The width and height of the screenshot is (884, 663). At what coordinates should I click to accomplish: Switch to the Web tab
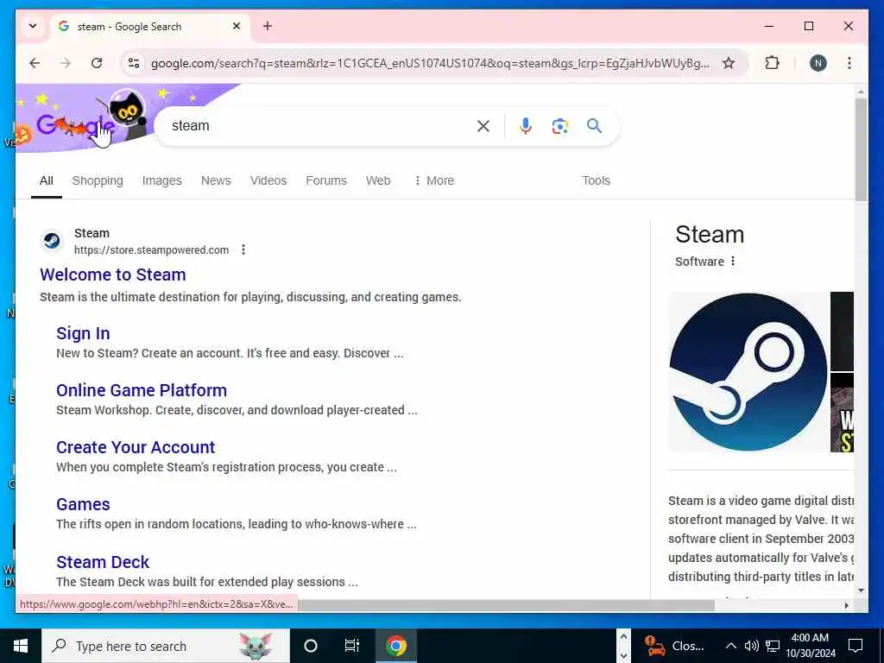click(378, 180)
